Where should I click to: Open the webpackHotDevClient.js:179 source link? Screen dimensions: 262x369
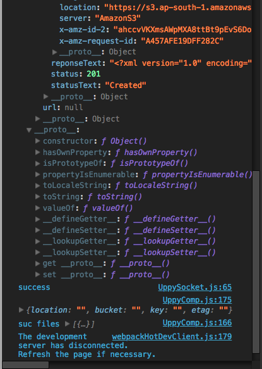coord(172,337)
